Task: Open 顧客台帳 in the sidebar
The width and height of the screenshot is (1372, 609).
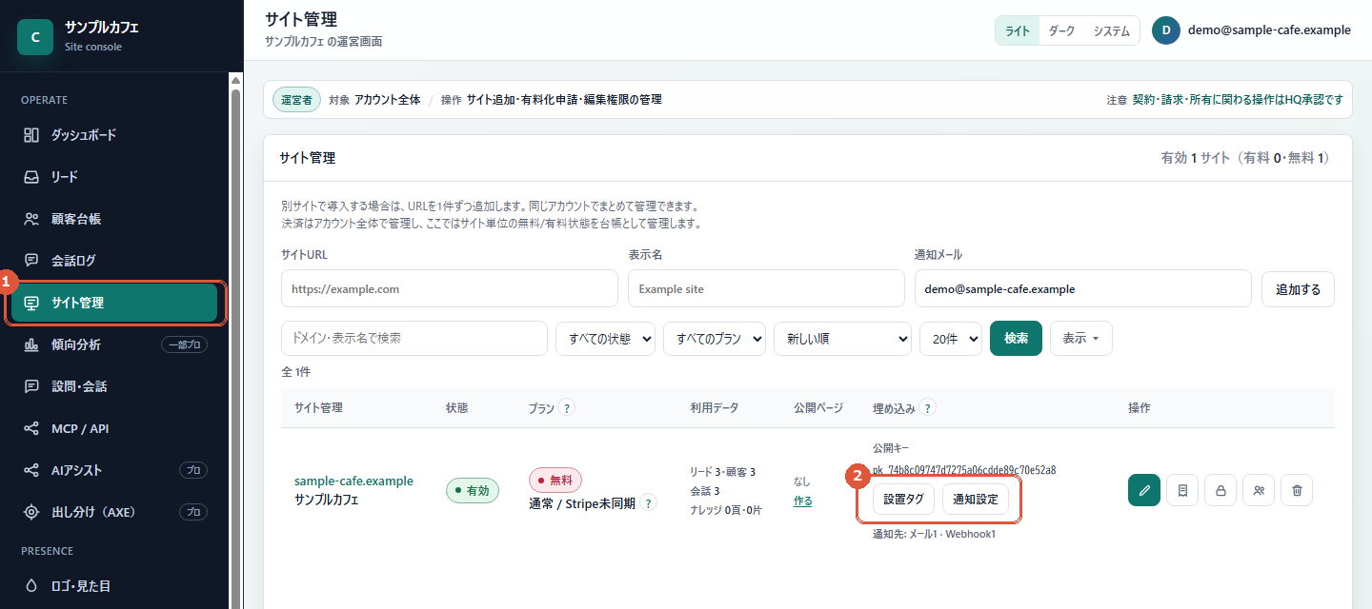Action: point(114,219)
